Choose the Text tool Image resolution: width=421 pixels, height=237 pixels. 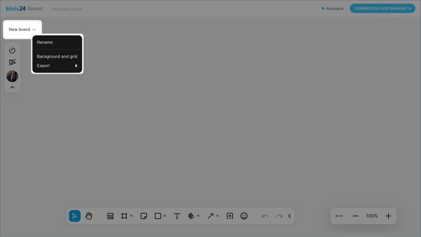pyautogui.click(x=177, y=216)
